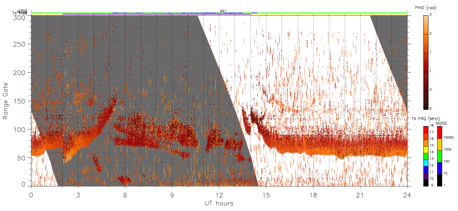The height and width of the screenshot is (211, 458).
Task: Click the 12 tick on UT hours axis
Action: pyautogui.click(x=219, y=195)
